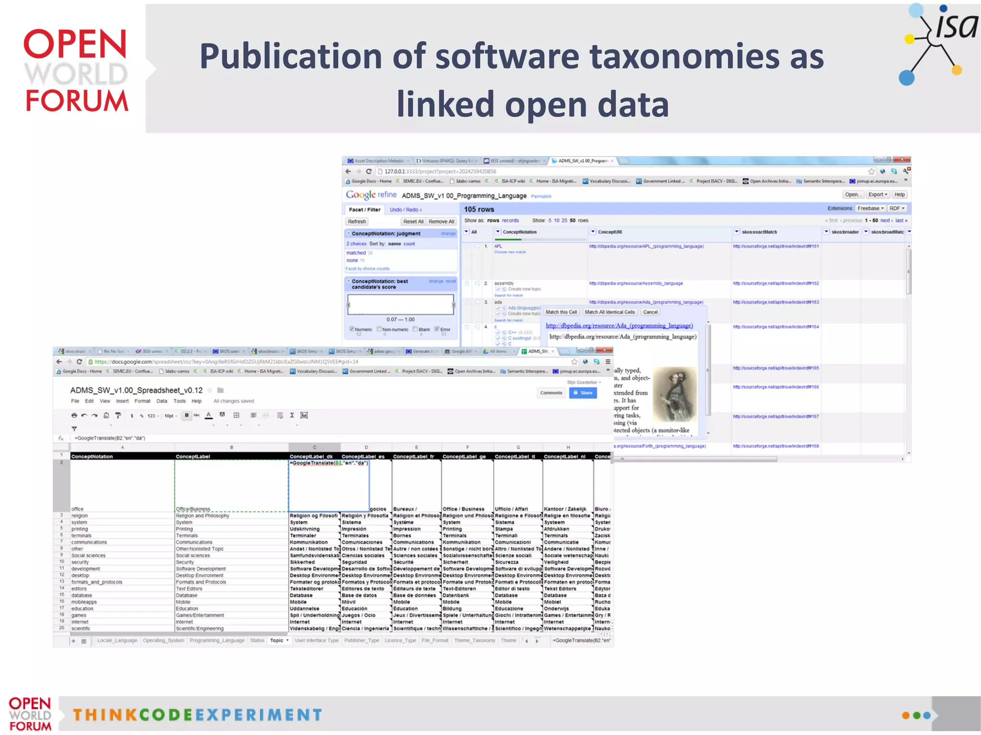Click the blue Share button

582,393
